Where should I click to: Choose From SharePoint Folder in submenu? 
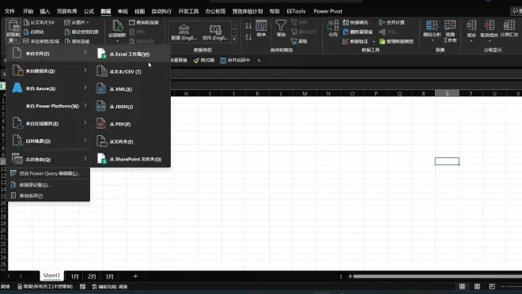[130, 159]
